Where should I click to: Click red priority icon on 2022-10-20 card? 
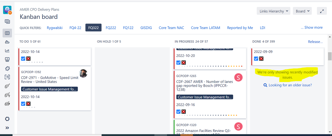tap(183, 63)
